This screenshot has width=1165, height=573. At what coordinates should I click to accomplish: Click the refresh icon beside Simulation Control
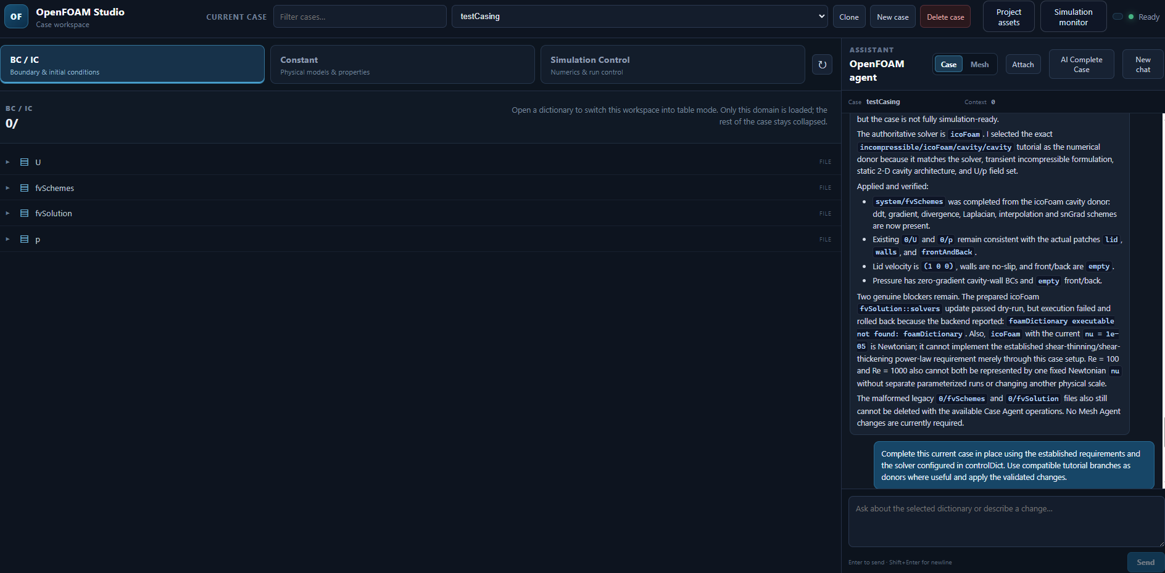822,64
